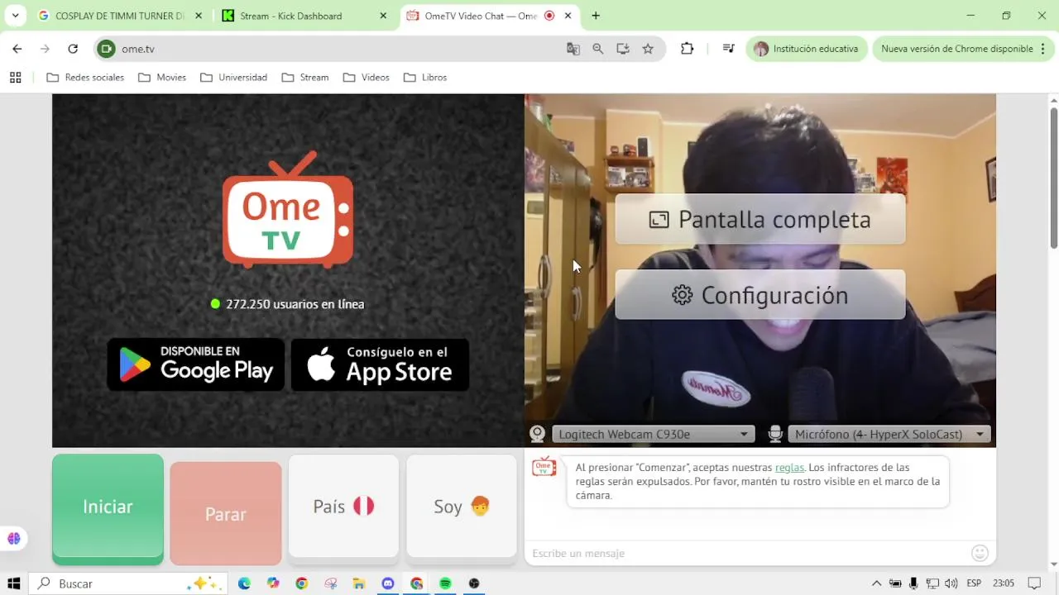Click the OmeTV logo

coord(288,210)
